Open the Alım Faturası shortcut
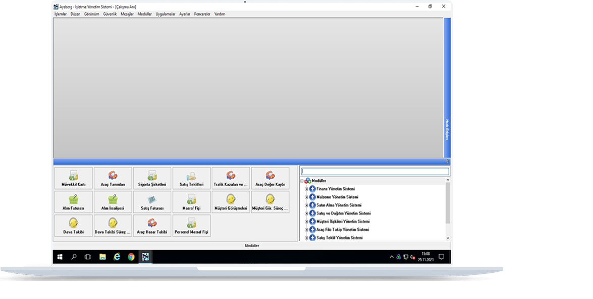 click(73, 202)
